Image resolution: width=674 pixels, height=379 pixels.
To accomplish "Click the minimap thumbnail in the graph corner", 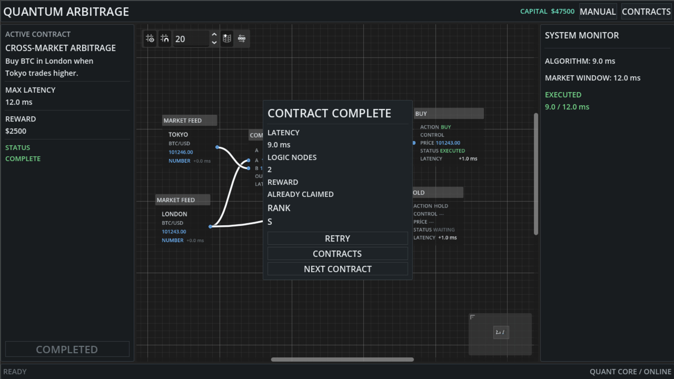I will pos(500,334).
